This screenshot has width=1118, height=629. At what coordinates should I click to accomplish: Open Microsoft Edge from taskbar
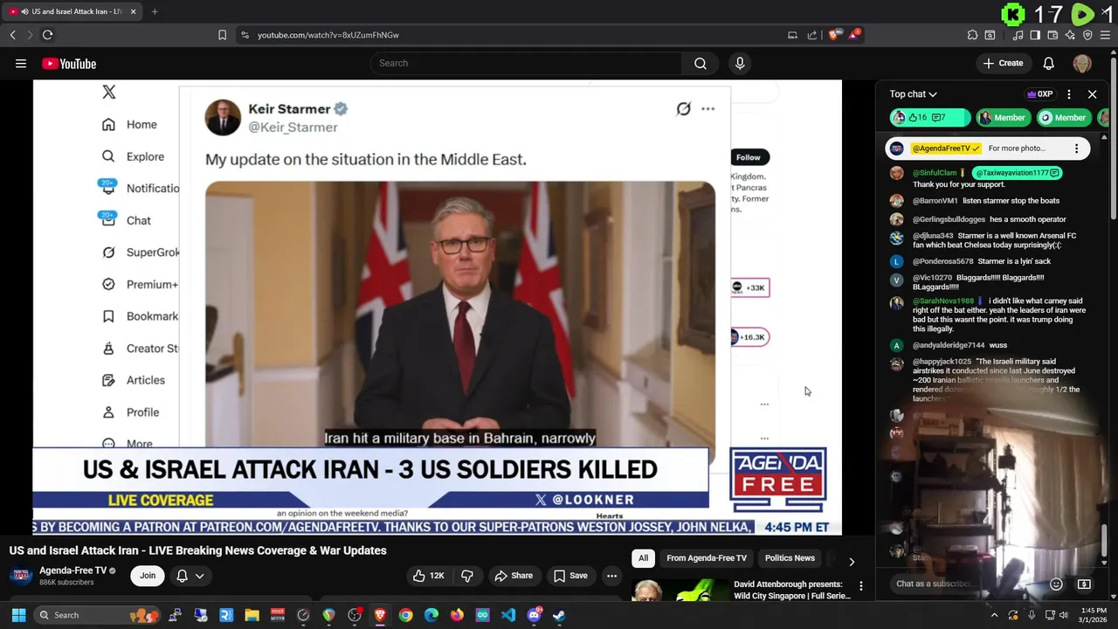pyautogui.click(x=431, y=615)
